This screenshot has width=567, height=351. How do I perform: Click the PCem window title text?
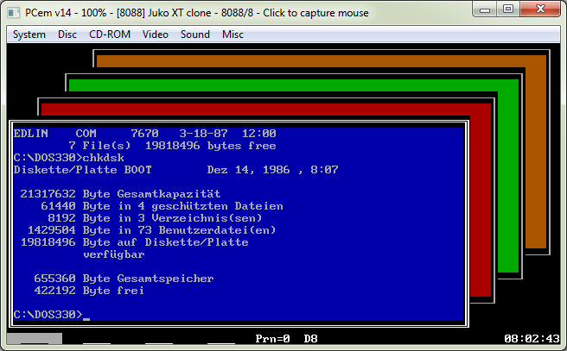(197, 13)
